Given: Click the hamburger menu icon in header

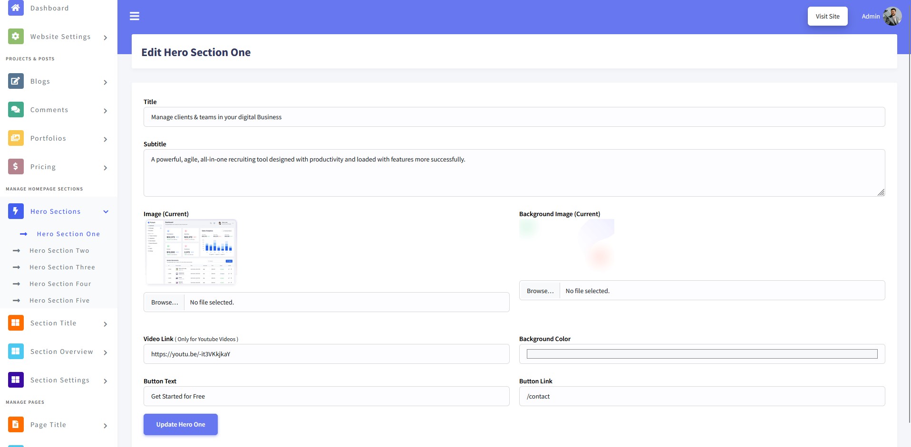Looking at the screenshot, I should coord(135,16).
